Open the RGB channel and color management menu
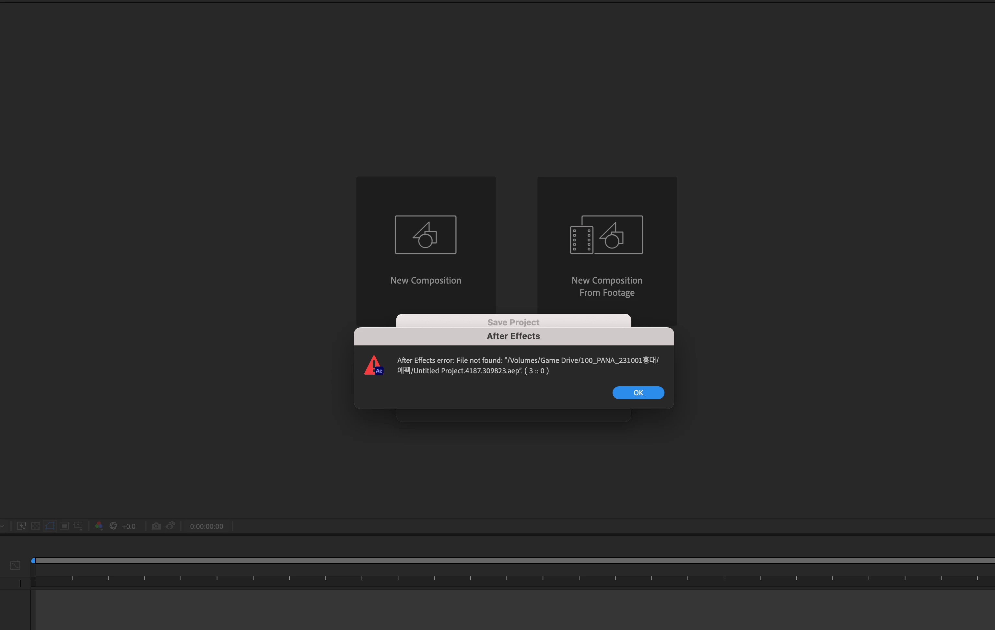Viewport: 995px width, 630px height. [x=99, y=526]
